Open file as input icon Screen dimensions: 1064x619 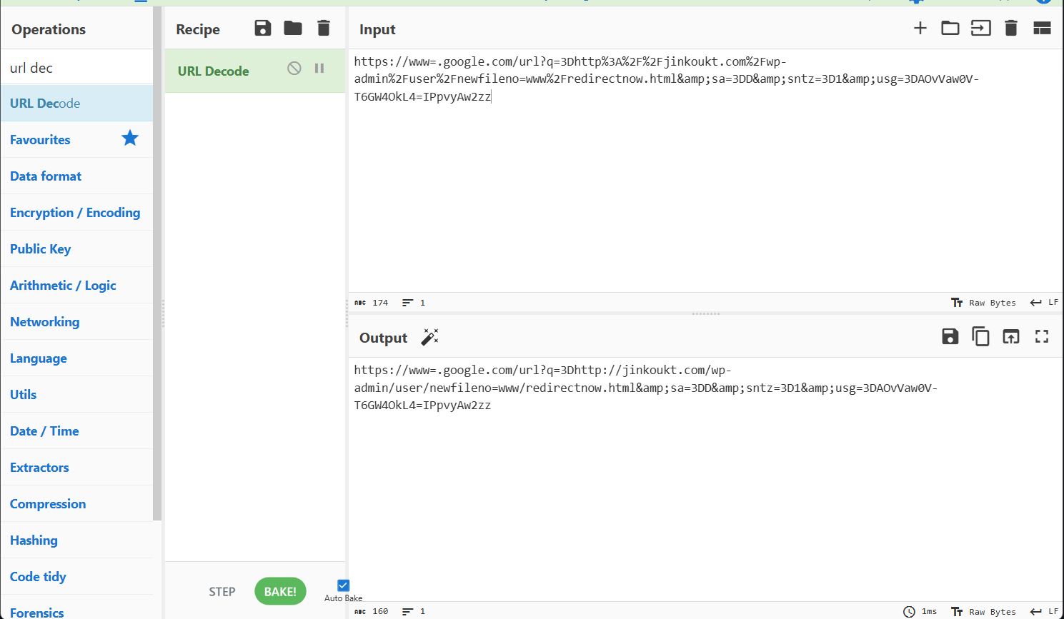tap(980, 29)
